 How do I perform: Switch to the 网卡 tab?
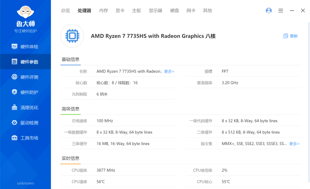coord(191,10)
